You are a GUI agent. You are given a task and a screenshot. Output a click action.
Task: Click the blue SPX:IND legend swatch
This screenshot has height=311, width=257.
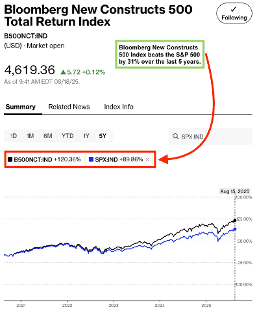pos(91,159)
